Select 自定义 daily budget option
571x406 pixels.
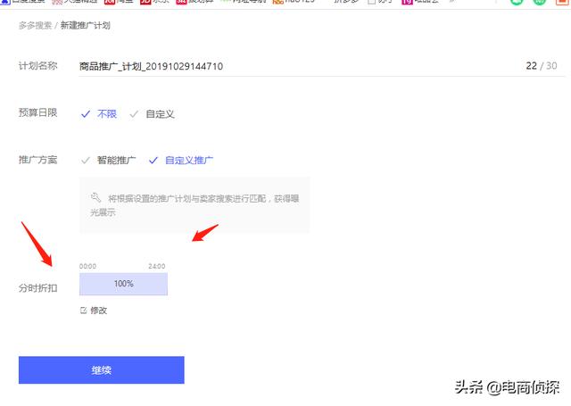[x=153, y=114]
